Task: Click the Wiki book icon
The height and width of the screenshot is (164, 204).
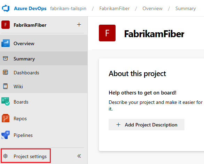Action: pyautogui.click(x=5, y=86)
